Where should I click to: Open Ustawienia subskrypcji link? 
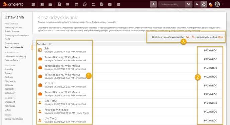15,56
